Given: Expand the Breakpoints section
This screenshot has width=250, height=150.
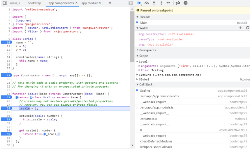Looking at the screenshot, I should (147, 50).
